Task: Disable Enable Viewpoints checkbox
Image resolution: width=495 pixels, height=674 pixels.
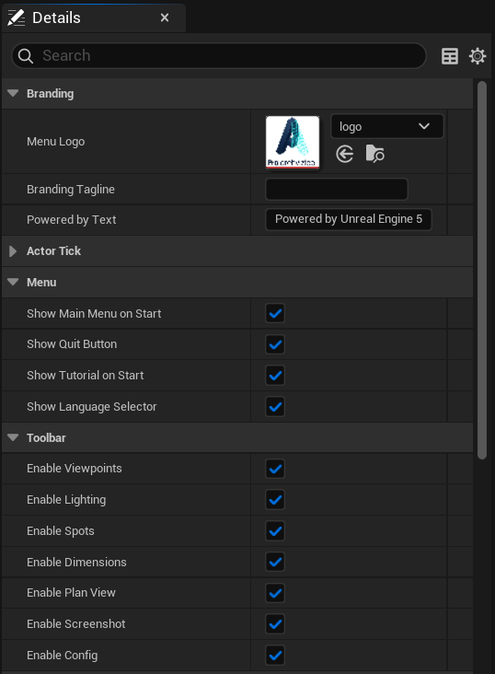Action: 275,469
